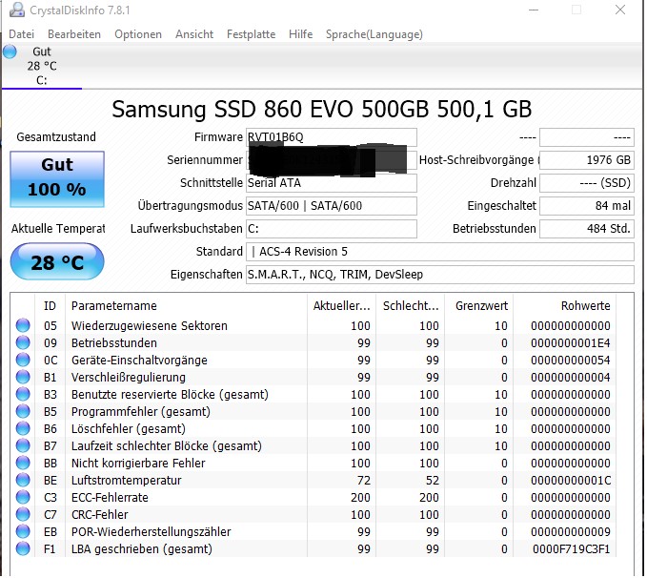Screen dimensions: 647x578
Task: Close the CrystalDiskInfo window
Action: pos(620,10)
